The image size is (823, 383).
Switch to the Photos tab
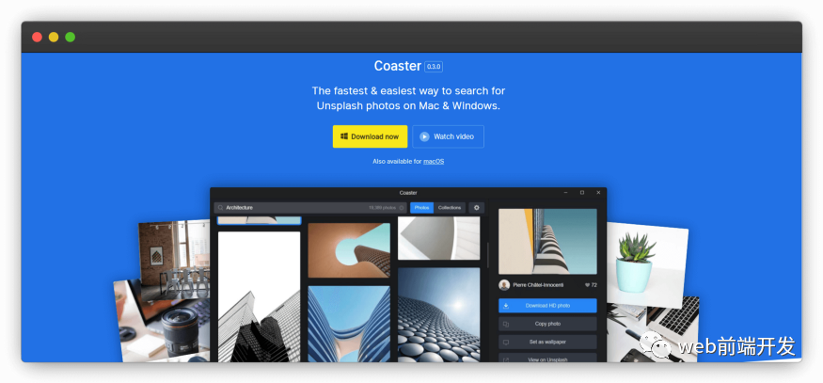(421, 208)
